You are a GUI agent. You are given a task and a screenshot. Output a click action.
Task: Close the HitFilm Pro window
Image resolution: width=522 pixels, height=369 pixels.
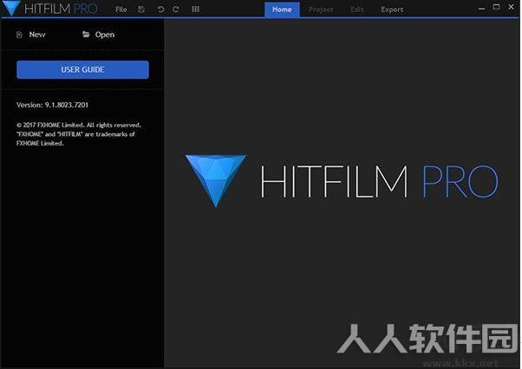(x=511, y=7)
